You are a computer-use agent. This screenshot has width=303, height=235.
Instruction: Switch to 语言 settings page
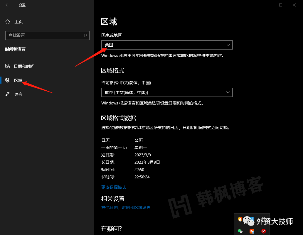pos(18,94)
